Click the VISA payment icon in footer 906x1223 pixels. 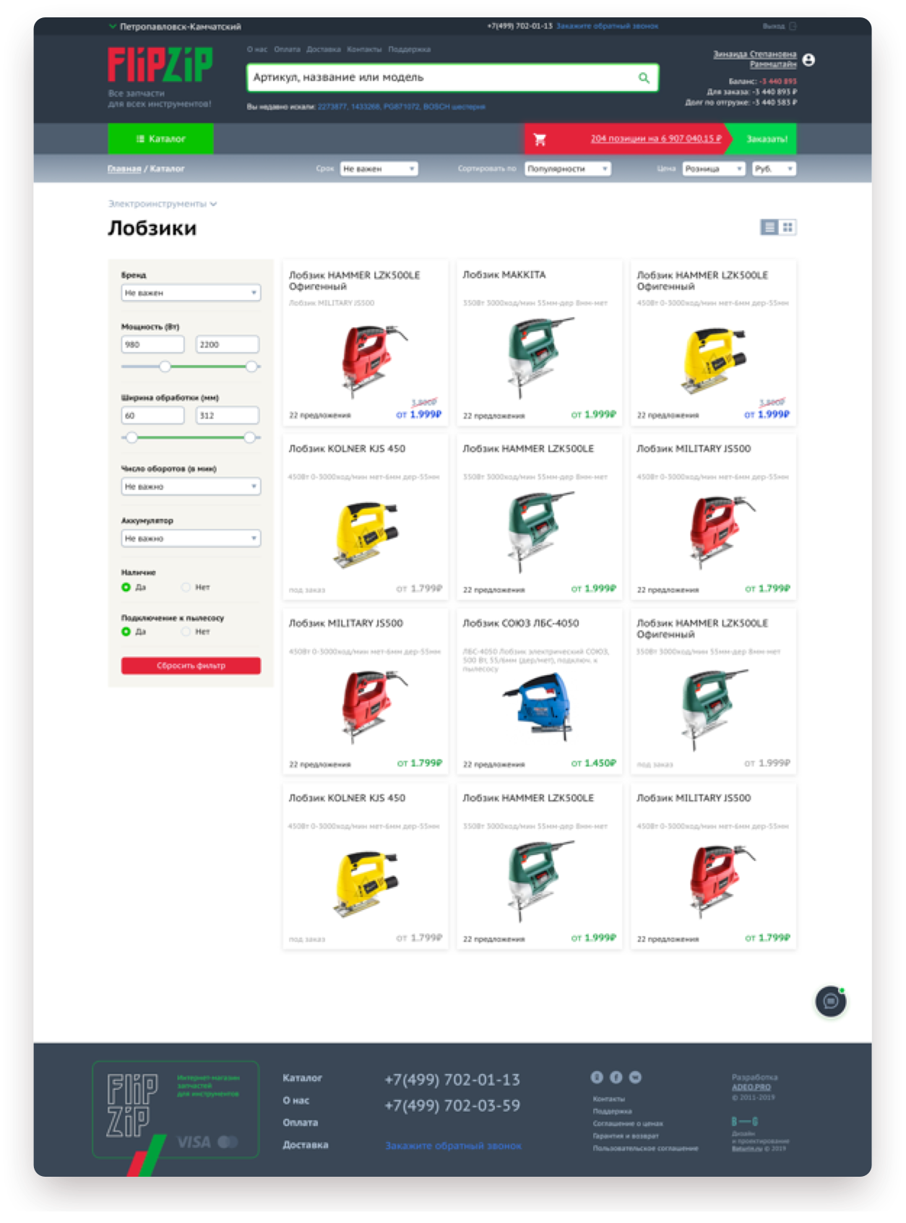194,1141
